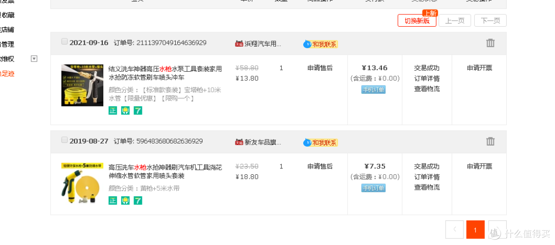Click the 7-day return badge under 宝塔枪 product
Screen dimensions: 555x245
(x=138, y=111)
